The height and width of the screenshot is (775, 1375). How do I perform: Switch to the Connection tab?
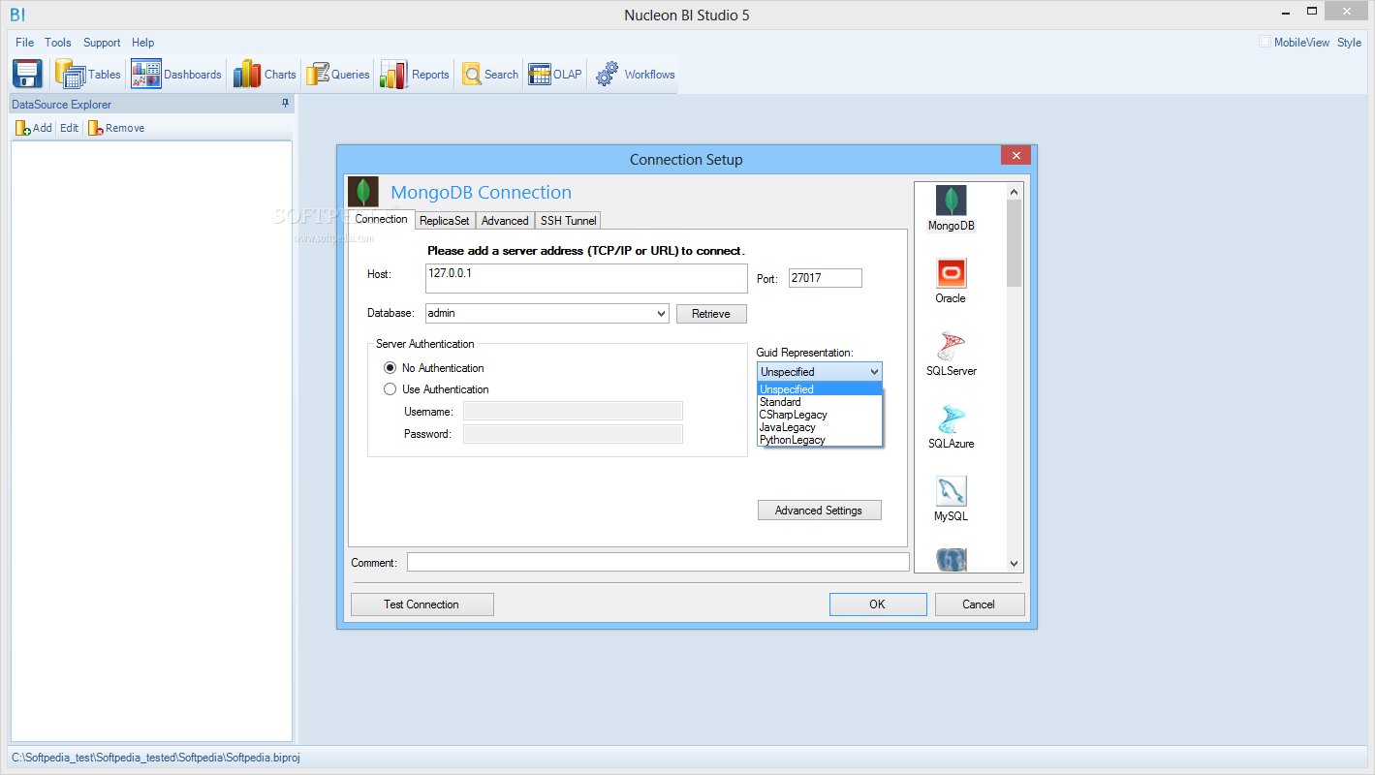click(381, 219)
